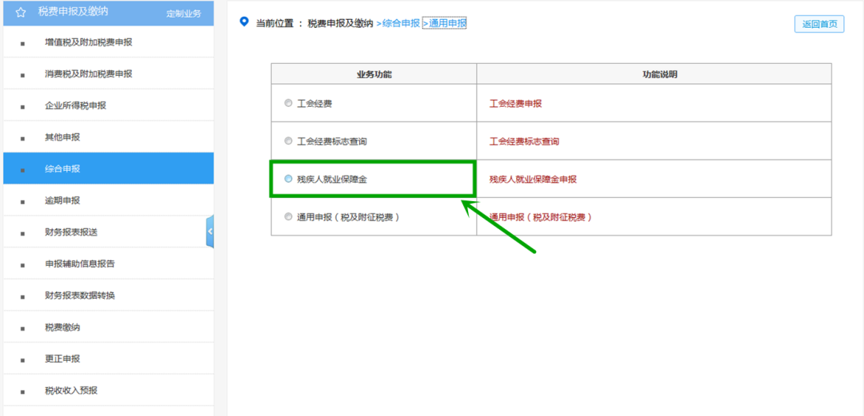Click the >综合申报 breadcrumb link

point(398,24)
